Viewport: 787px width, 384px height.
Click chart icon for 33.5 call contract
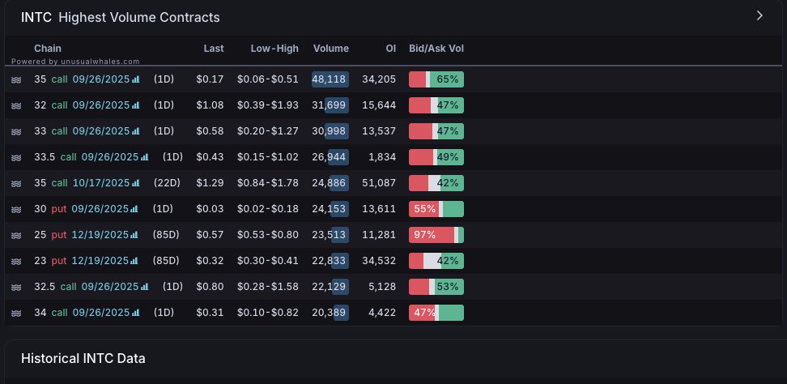click(145, 157)
